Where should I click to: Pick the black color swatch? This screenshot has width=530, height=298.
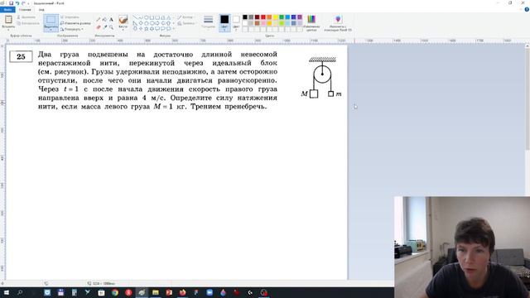245,17
